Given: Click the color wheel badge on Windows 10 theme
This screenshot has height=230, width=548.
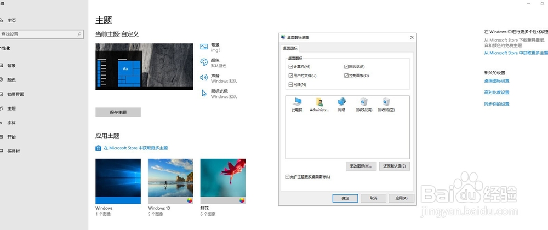Looking at the screenshot, I should 190,200.
